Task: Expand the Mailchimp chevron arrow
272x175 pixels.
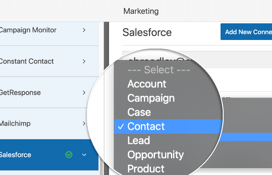Action: (x=84, y=124)
